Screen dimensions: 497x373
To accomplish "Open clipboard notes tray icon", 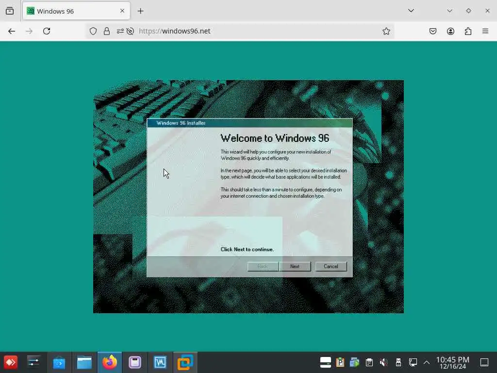I will tap(369, 362).
